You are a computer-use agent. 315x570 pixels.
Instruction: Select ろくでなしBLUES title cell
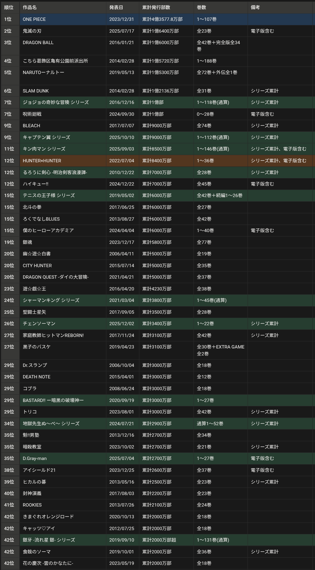63,219
